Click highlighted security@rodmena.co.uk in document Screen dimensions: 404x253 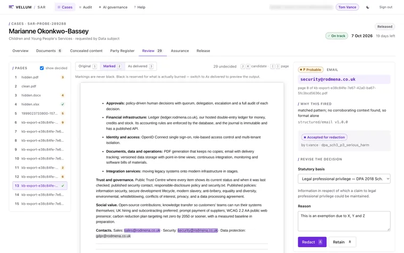tap(198, 230)
